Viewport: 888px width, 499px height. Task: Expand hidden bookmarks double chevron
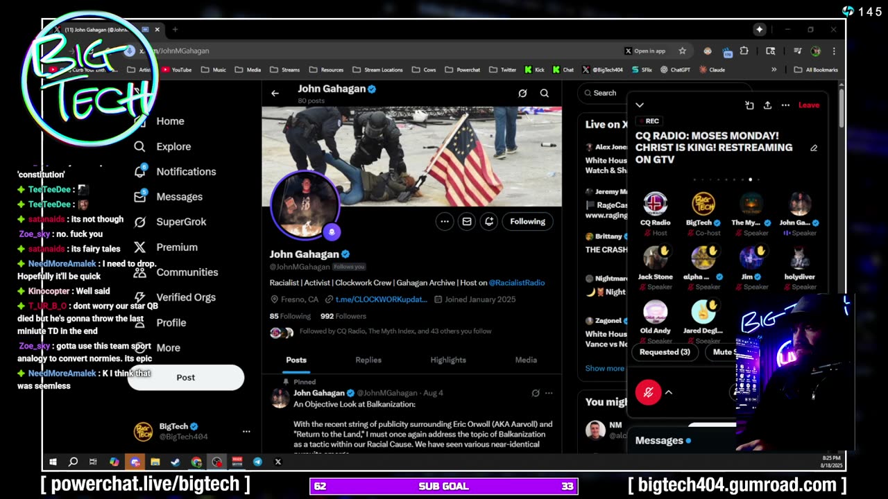click(x=774, y=69)
